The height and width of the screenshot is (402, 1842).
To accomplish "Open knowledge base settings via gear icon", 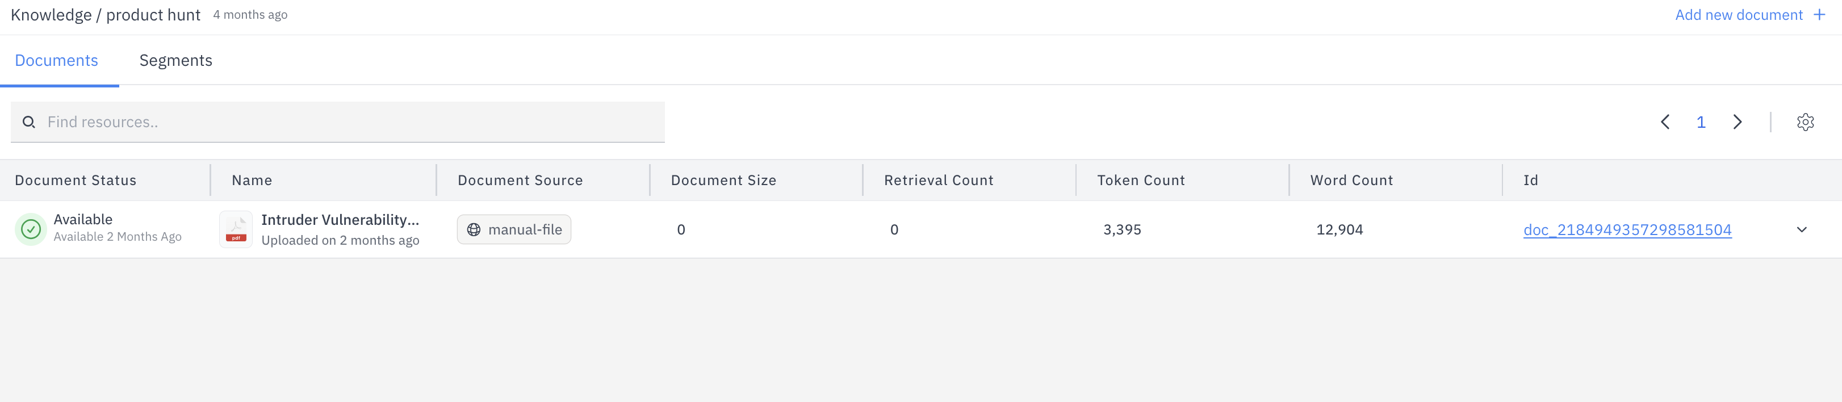I will 1806,122.
